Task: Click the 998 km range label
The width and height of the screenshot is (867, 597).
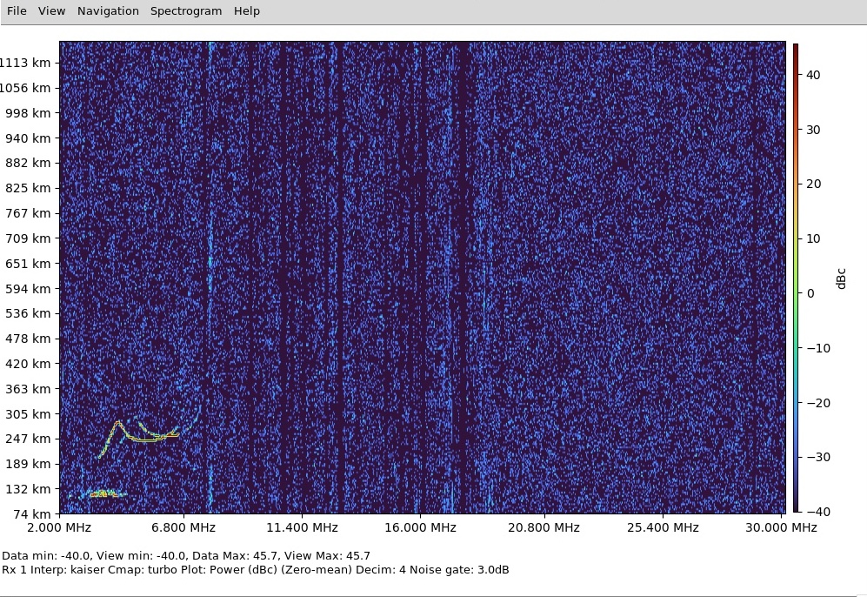Action: 28,113
